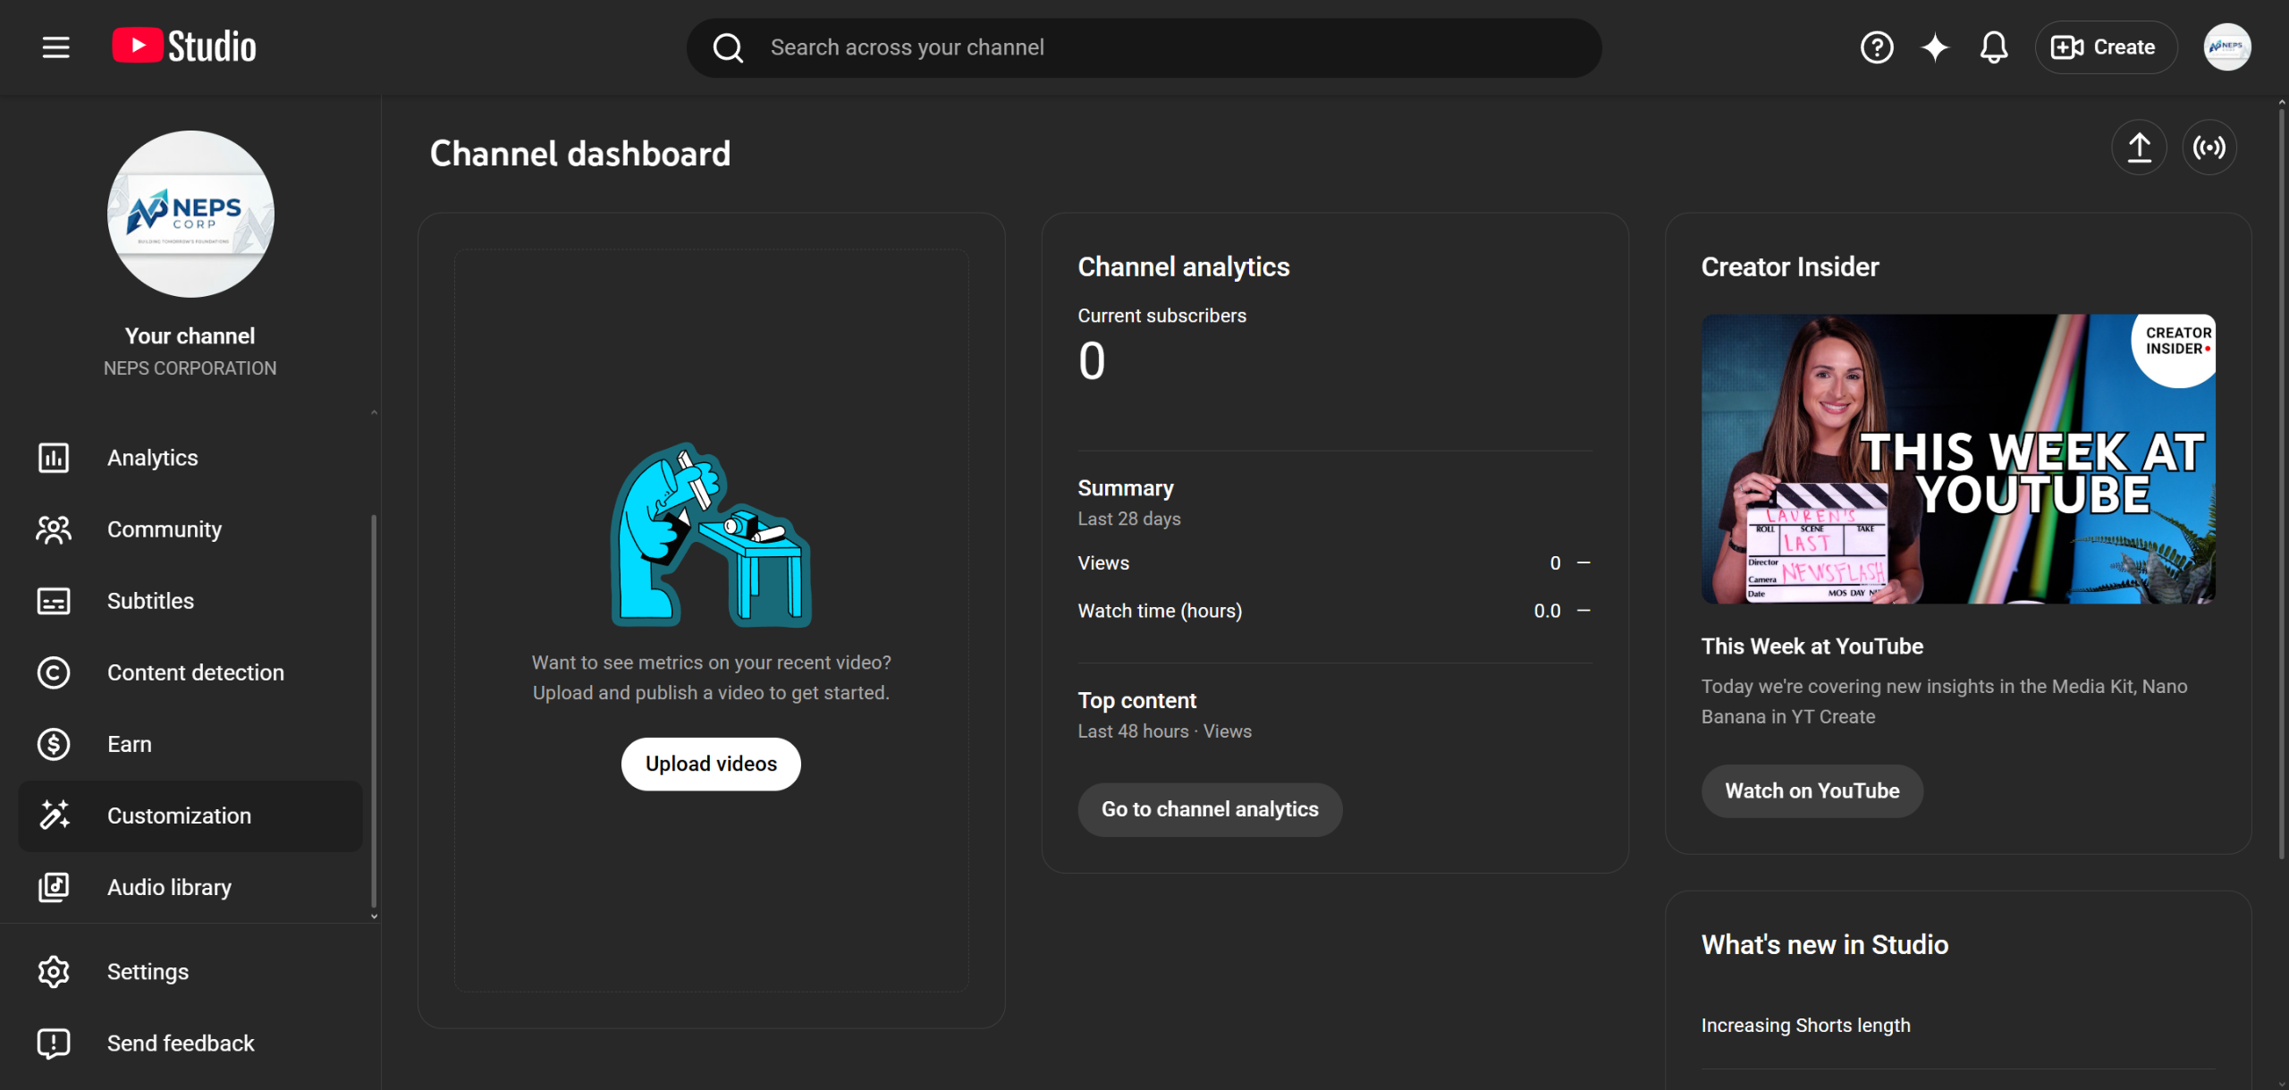Open the Create dropdown button
Screen dimensions: 2289x1090
point(2105,47)
